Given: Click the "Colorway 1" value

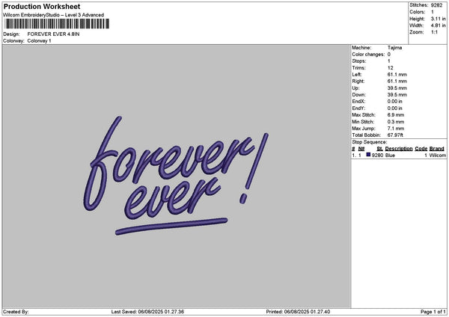Looking at the screenshot, I should pos(39,41).
